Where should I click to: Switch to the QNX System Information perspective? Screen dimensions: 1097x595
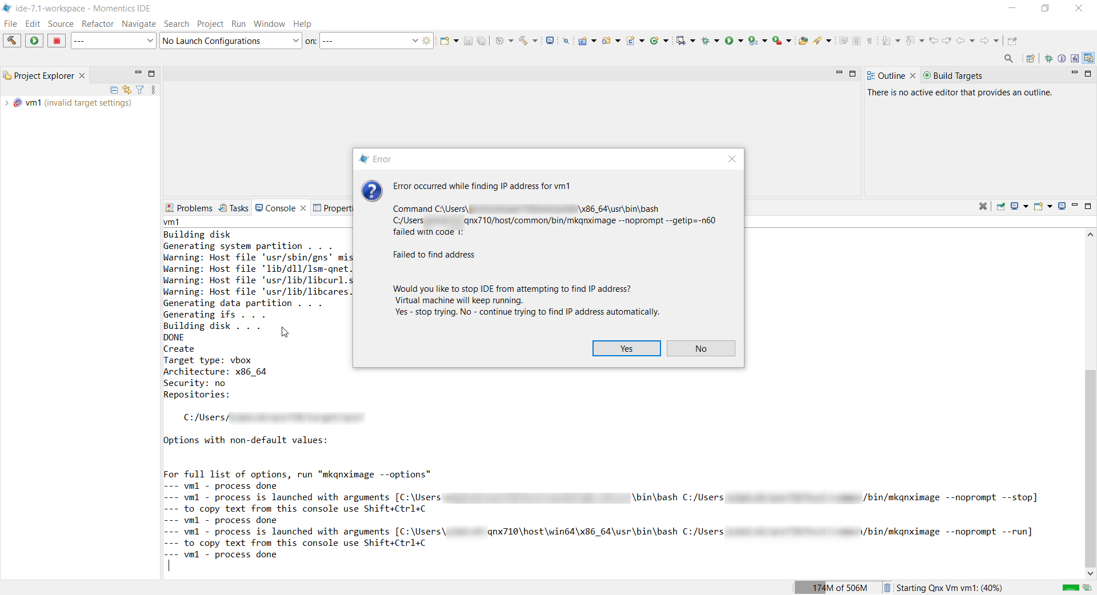[1062, 58]
